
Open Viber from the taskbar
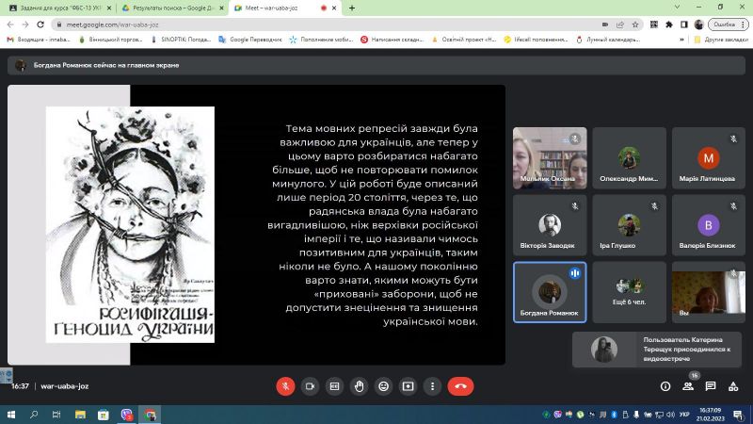click(127, 415)
